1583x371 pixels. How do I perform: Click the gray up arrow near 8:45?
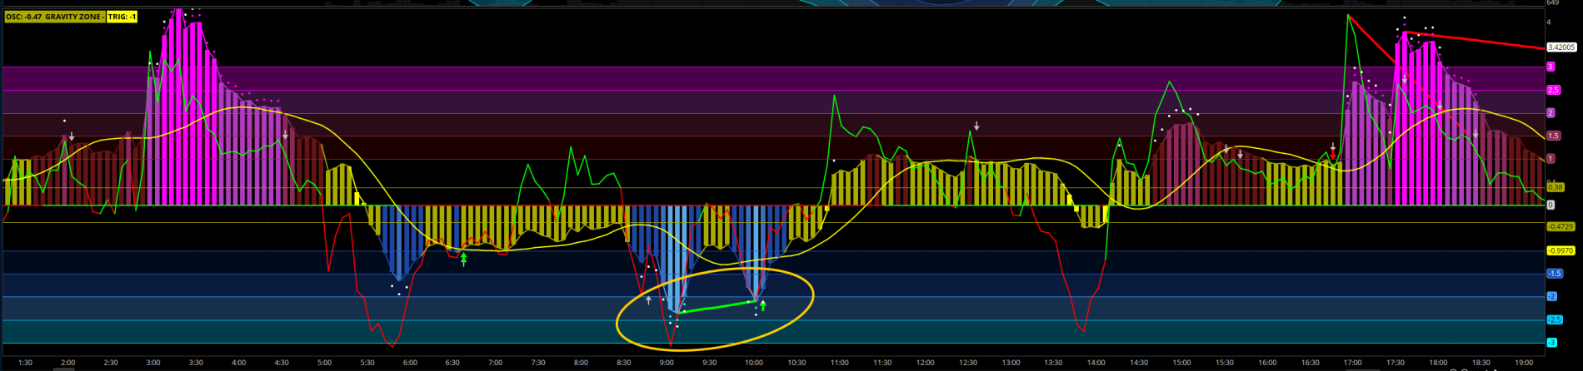point(649,299)
